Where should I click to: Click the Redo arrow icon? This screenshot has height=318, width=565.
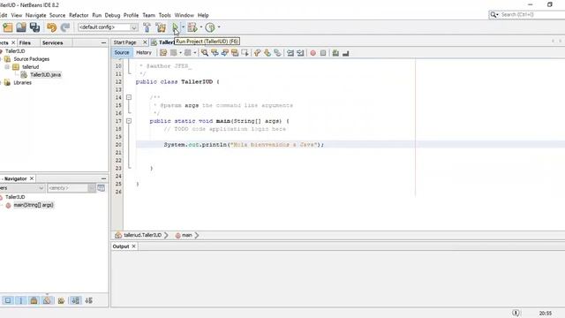click(x=65, y=27)
